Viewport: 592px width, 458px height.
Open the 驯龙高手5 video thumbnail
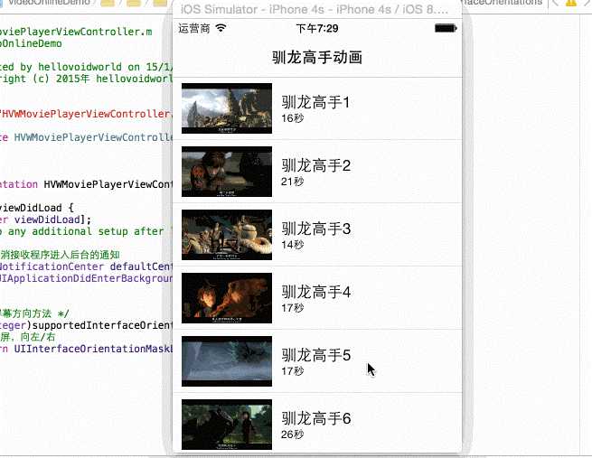coord(227,361)
